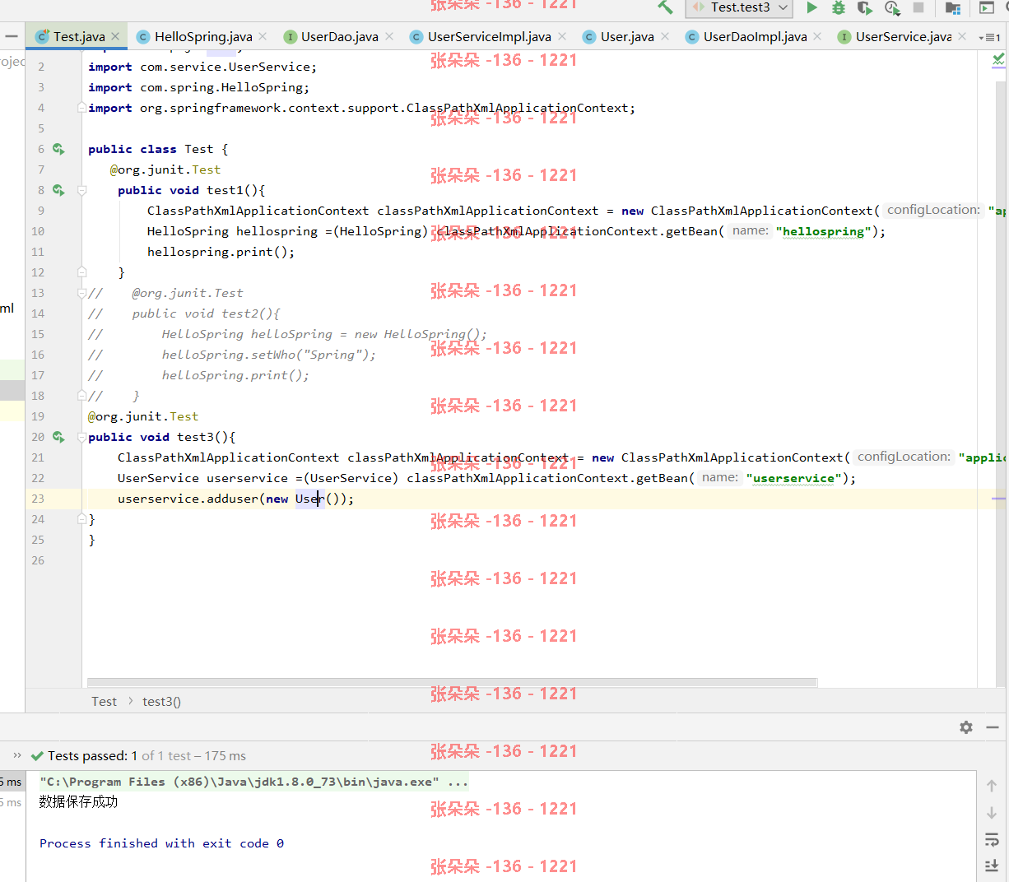Click the java.exe command line in console
The image size is (1009, 882).
pos(253,782)
